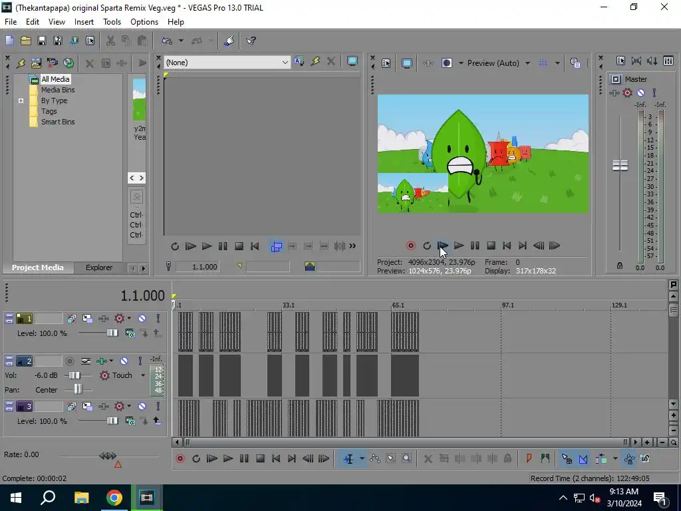Click Pause button in video preview

[x=475, y=246]
